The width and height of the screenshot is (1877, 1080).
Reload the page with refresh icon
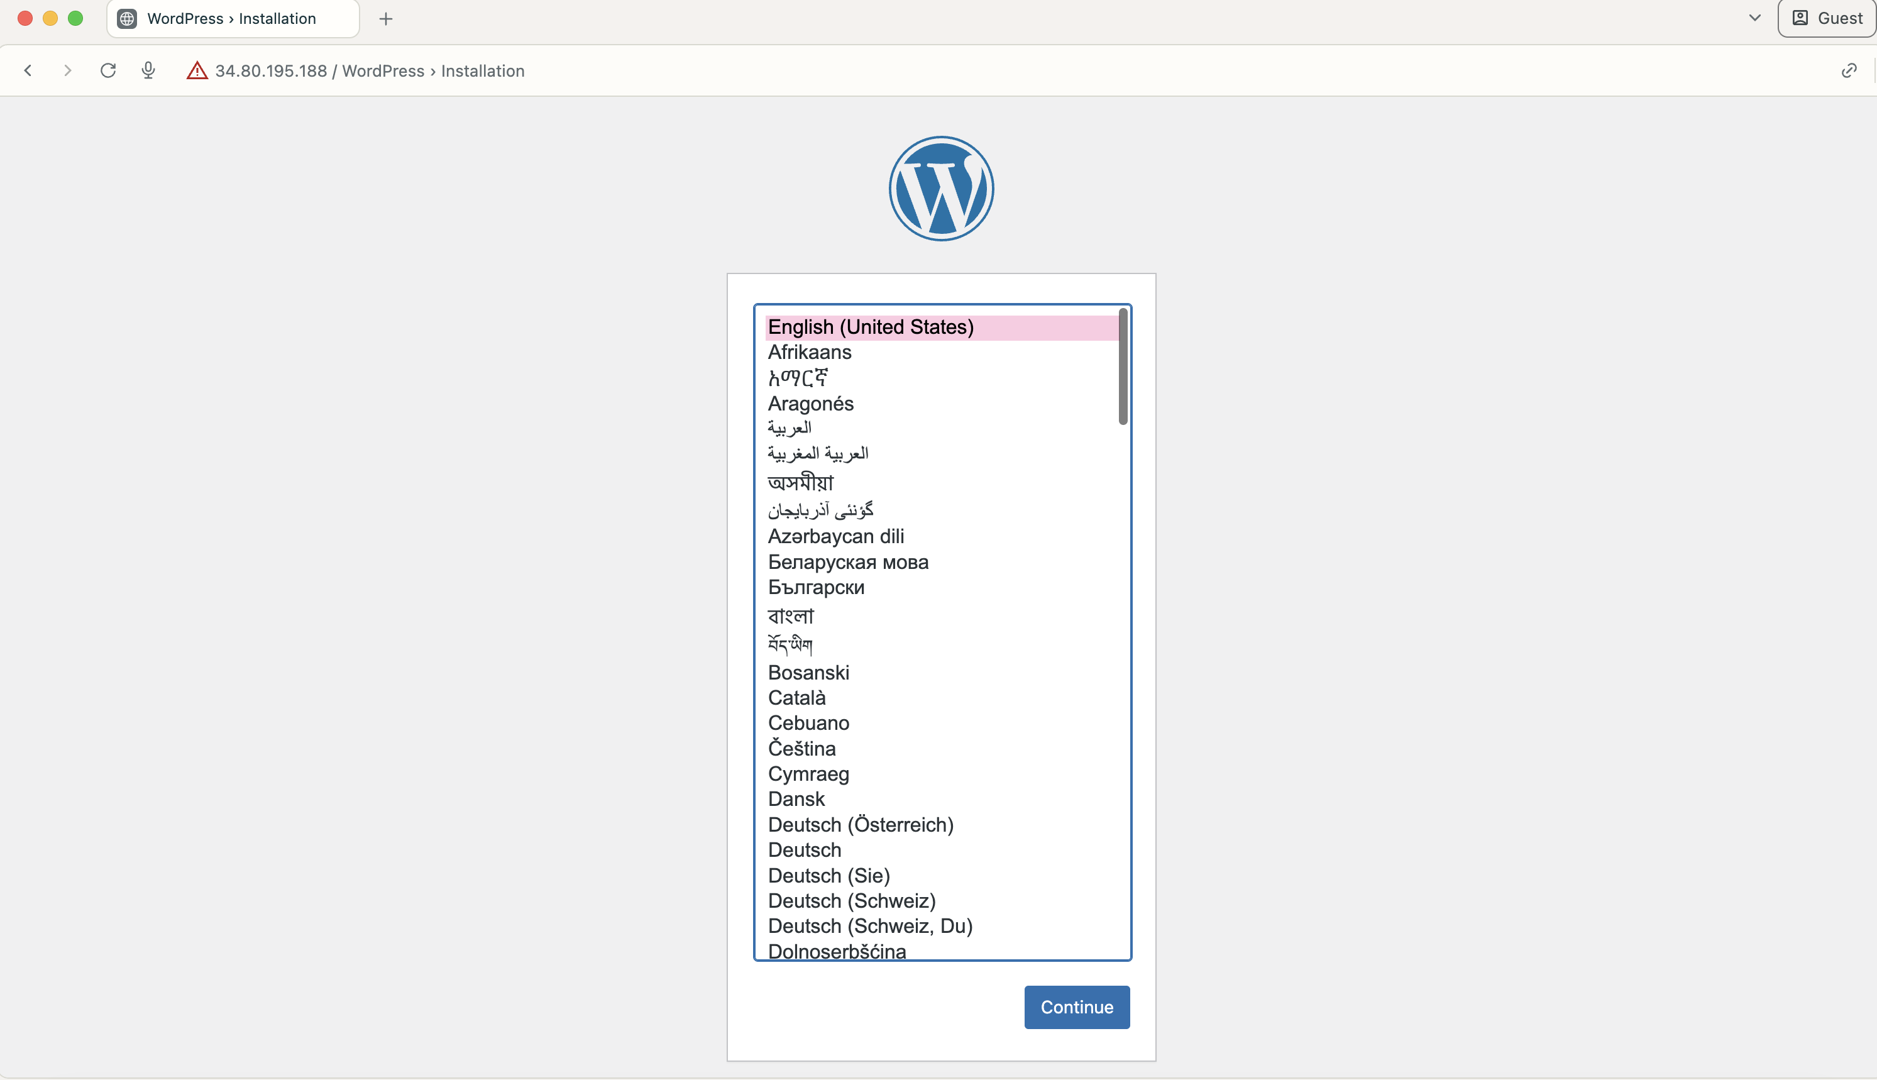tap(108, 70)
